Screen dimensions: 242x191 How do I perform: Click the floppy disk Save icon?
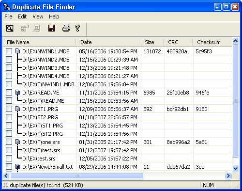(x=51, y=28)
